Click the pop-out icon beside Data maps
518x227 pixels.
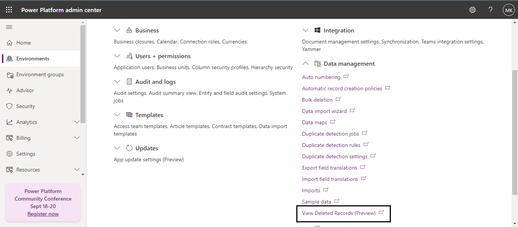coord(333,122)
